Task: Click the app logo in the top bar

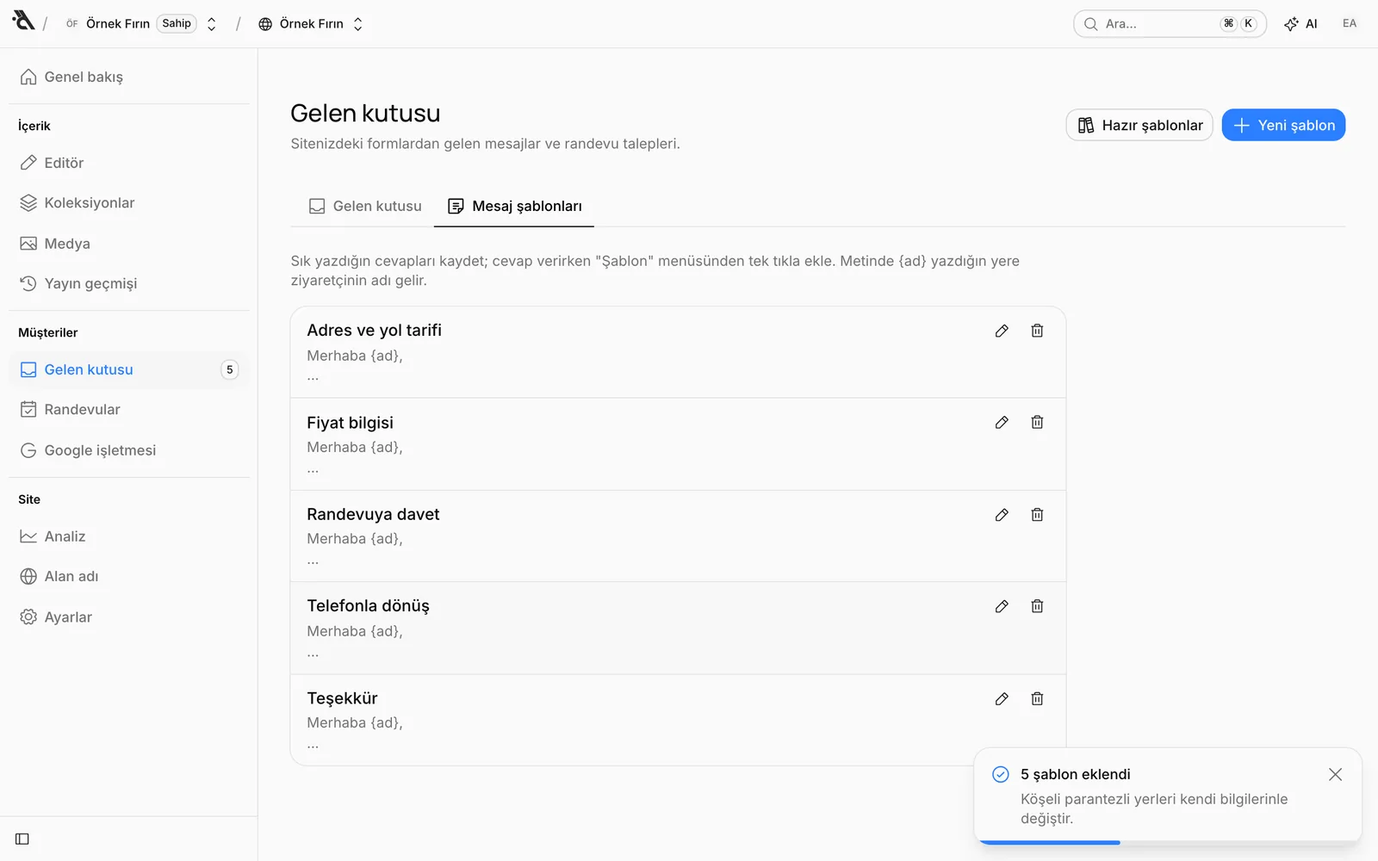Action: click(x=23, y=20)
